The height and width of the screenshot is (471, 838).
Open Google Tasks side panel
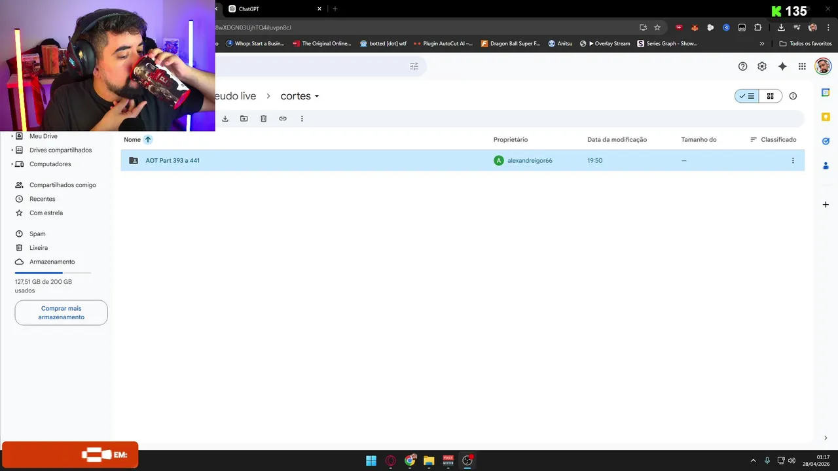point(826,141)
